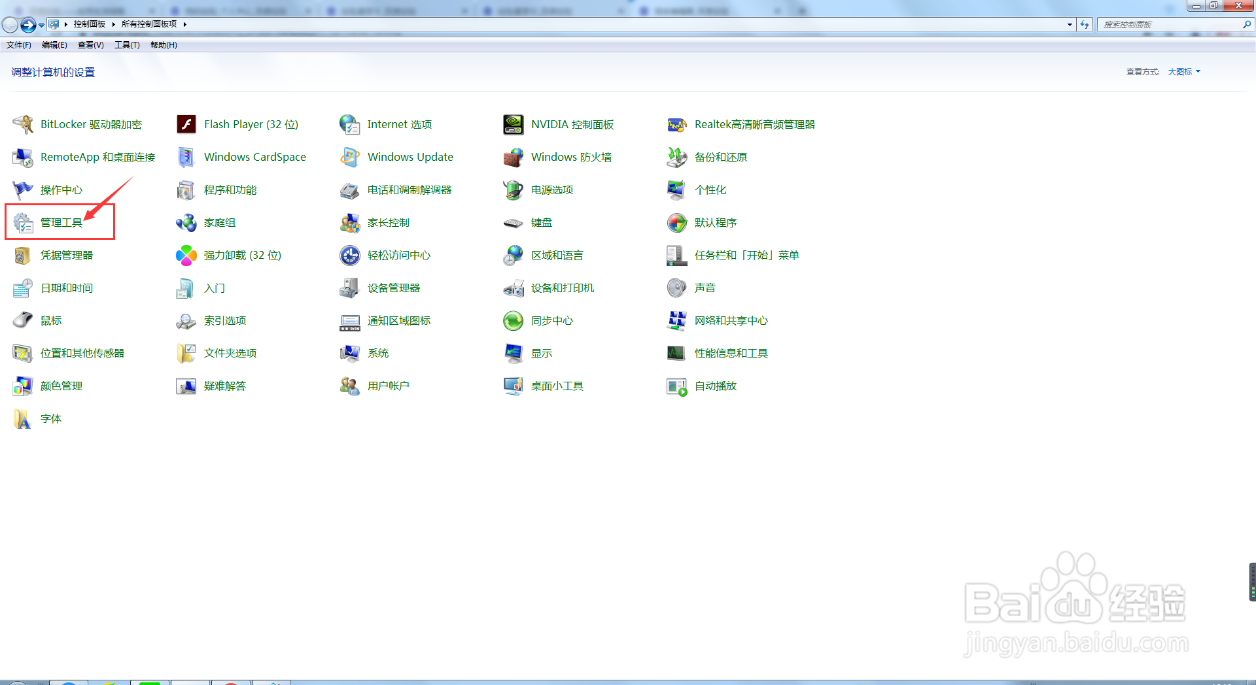This screenshot has width=1256, height=685.
Task: Open the 工具(T) menu
Action: tap(127, 45)
